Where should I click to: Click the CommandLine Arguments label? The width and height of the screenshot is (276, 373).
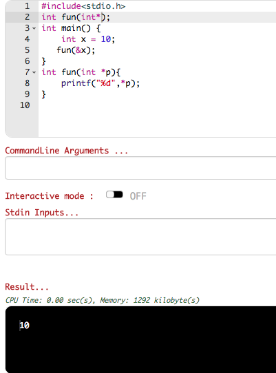click(66, 151)
